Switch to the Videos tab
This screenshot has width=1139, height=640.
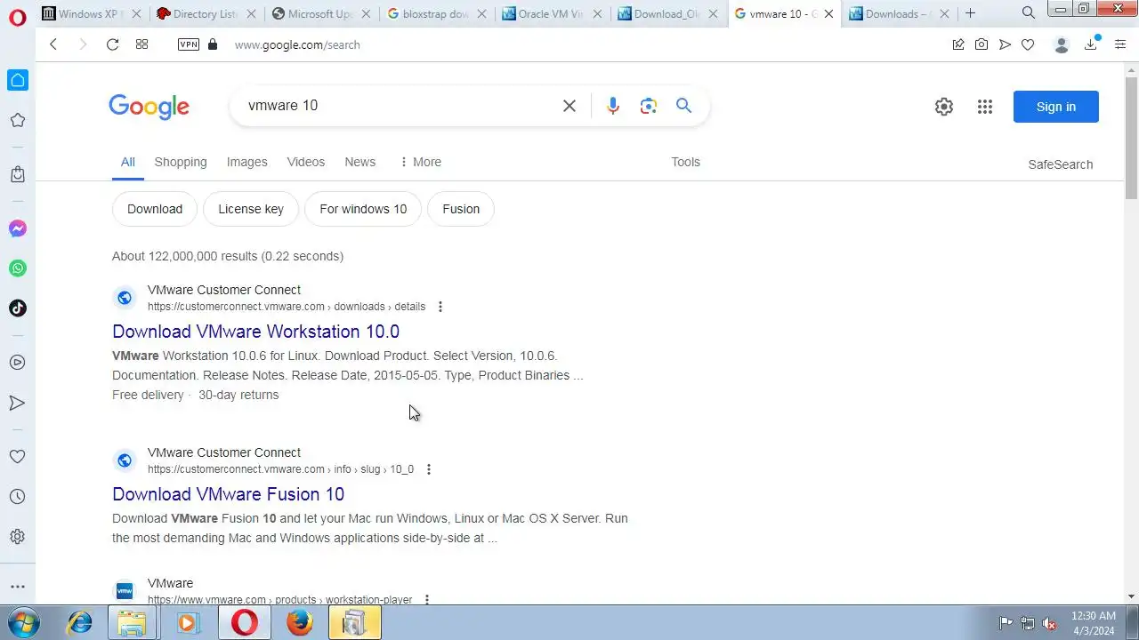306,162
